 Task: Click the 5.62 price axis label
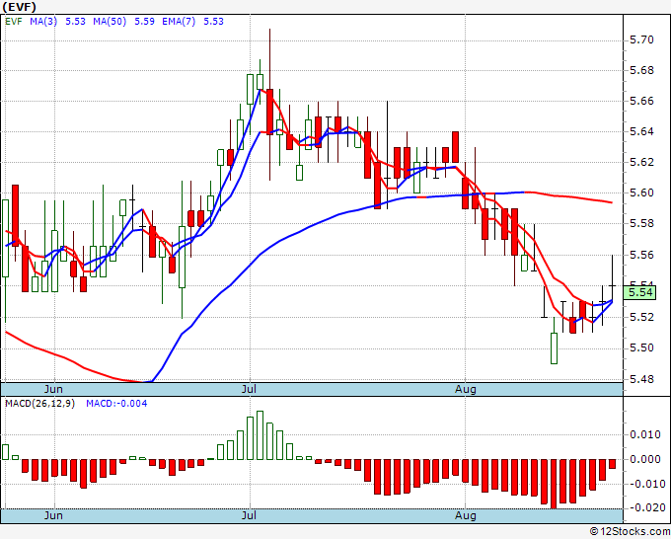click(x=642, y=163)
